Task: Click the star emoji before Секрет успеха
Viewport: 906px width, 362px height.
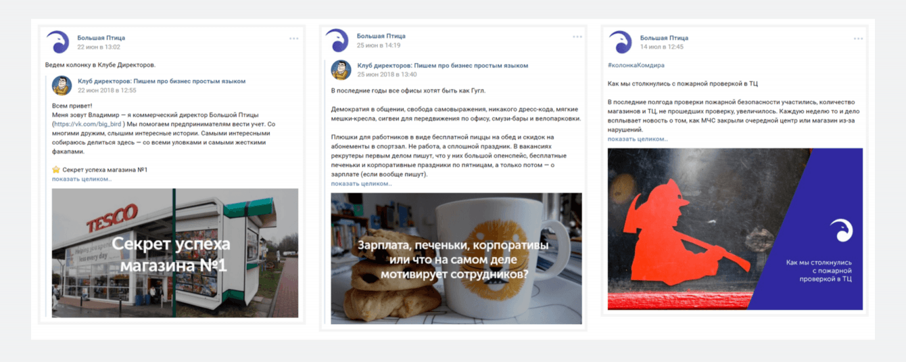Action: 56,169
